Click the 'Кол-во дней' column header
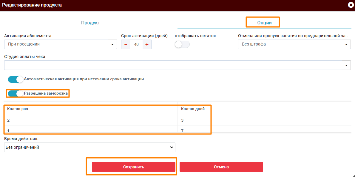 193,109
